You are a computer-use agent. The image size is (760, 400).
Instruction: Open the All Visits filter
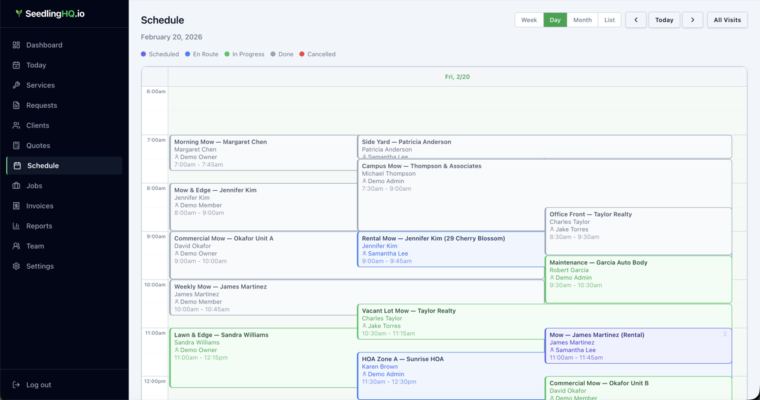click(x=727, y=20)
